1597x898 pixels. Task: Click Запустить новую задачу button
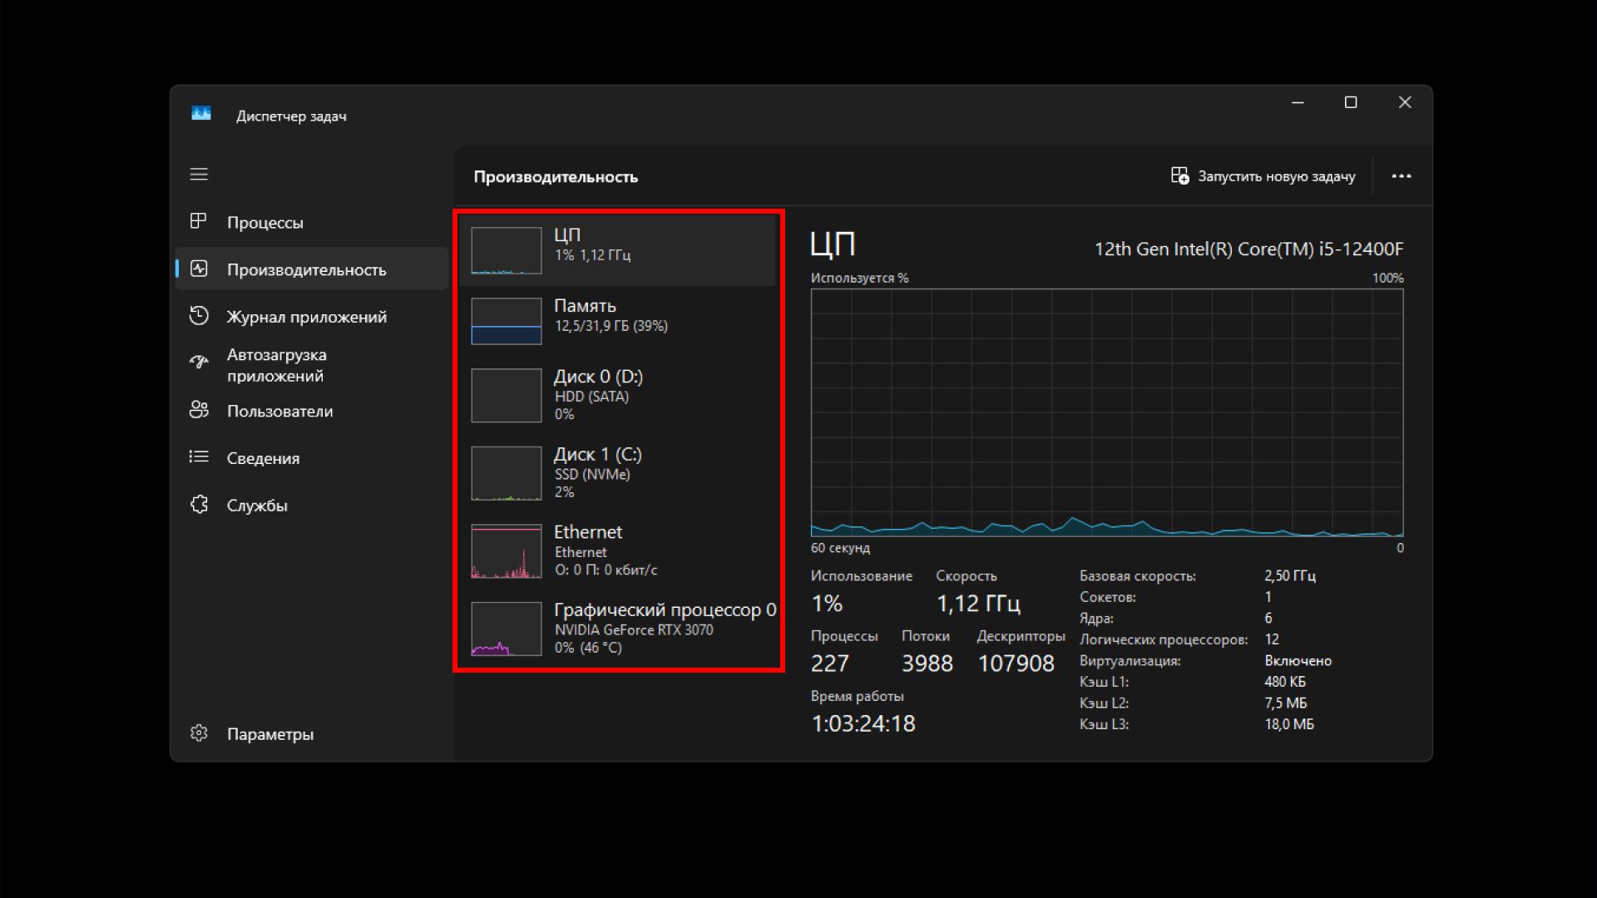tap(1263, 176)
